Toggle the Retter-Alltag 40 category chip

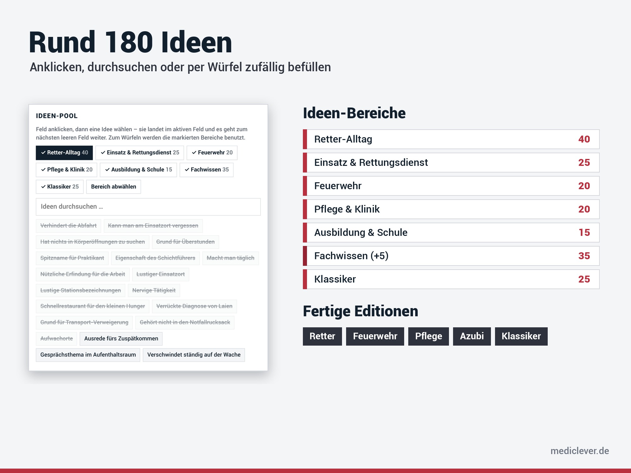pos(64,153)
